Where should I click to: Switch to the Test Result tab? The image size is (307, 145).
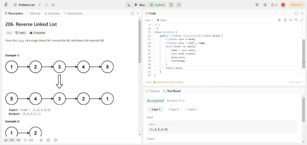tap(172, 91)
